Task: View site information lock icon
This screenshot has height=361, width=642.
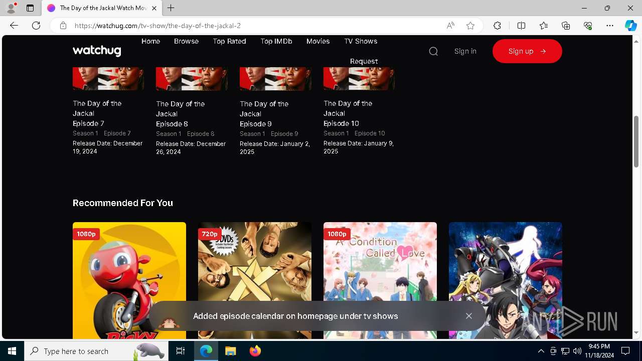Action: (x=63, y=26)
